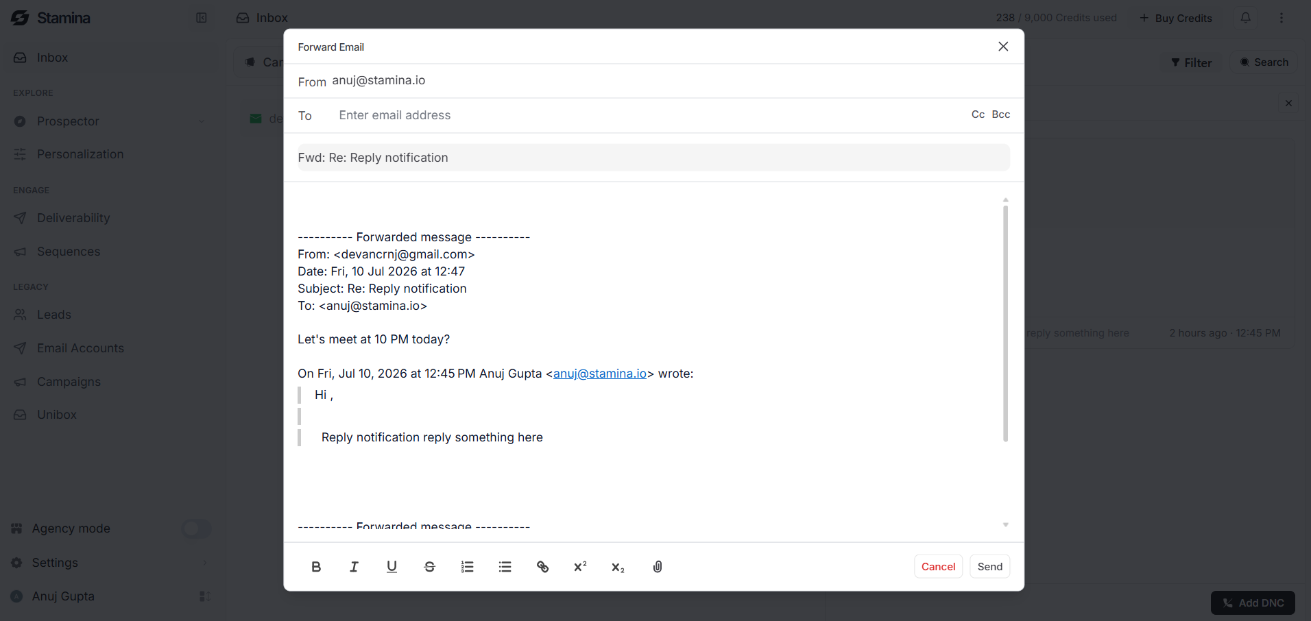Viewport: 1311px width, 621px height.
Task: Apply subscript formatting
Action: [618, 567]
